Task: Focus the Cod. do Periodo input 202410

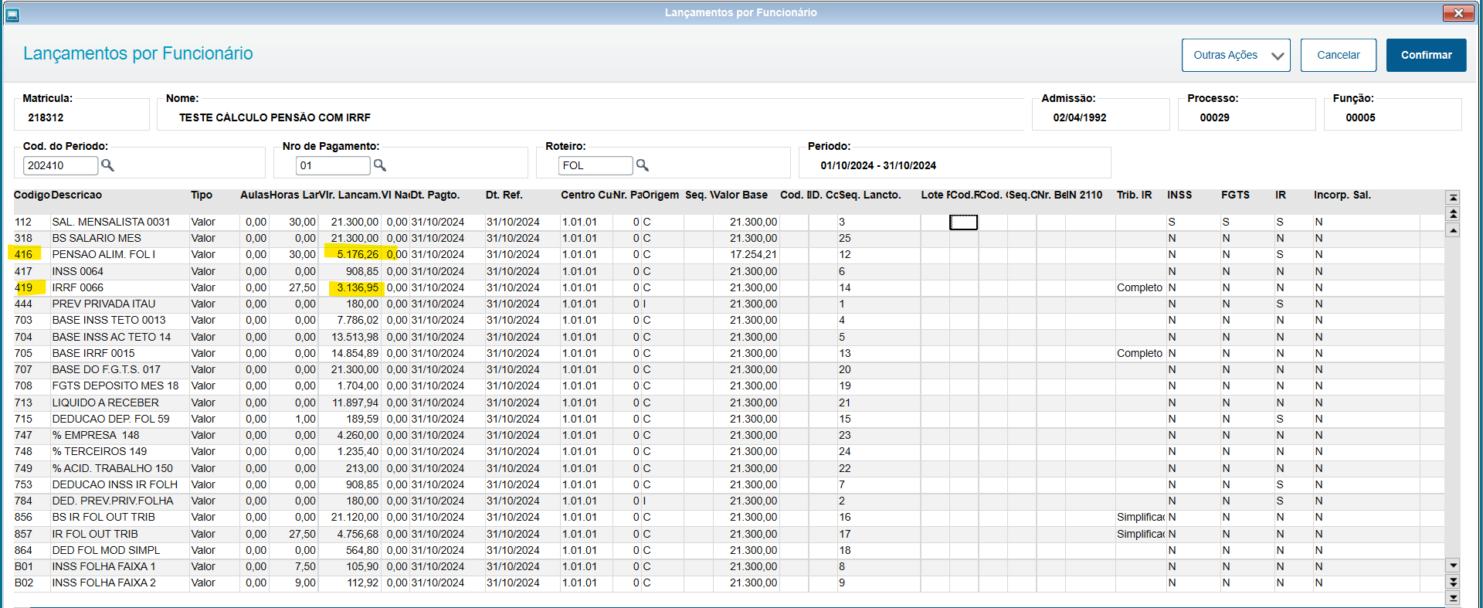Action: coord(60,165)
